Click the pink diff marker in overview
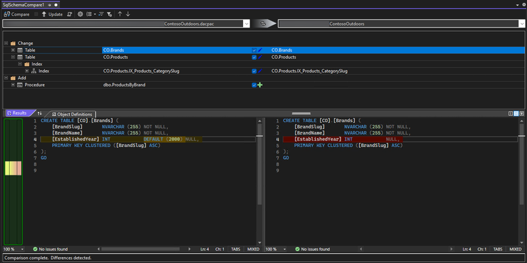 (19, 168)
